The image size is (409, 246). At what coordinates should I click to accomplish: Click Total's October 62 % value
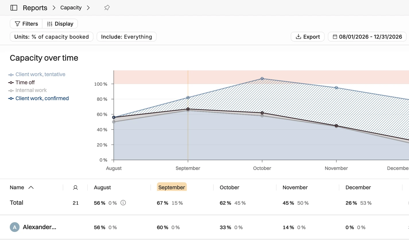pos(225,203)
